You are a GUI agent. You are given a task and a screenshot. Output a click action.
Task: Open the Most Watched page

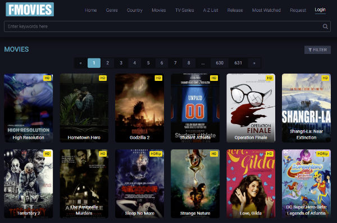(x=266, y=10)
